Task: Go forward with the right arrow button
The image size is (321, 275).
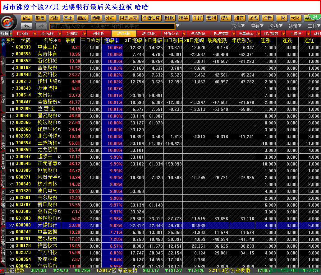Action: (41, 26)
